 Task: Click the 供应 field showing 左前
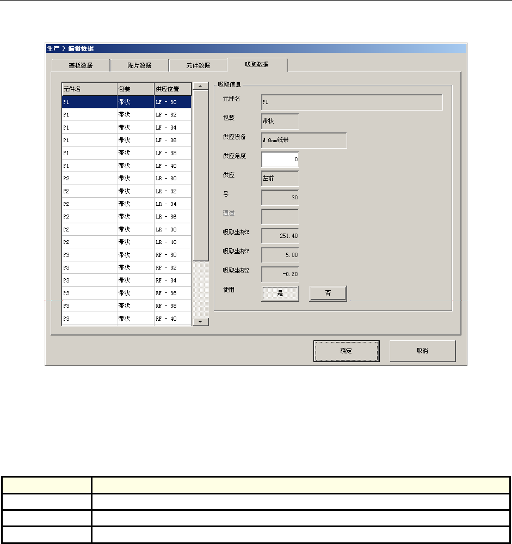coord(280,179)
